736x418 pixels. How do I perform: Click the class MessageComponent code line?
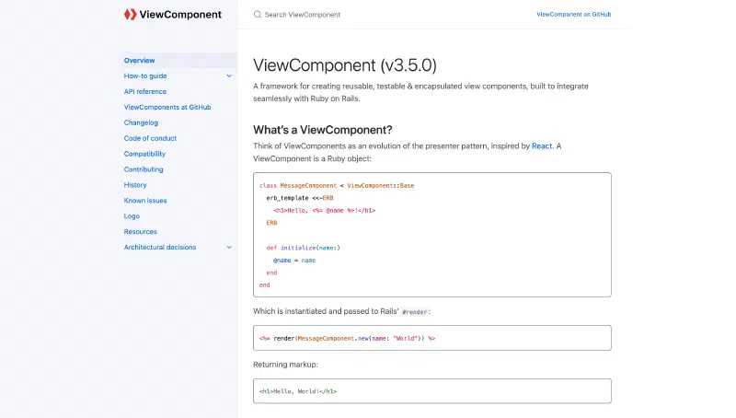point(337,185)
